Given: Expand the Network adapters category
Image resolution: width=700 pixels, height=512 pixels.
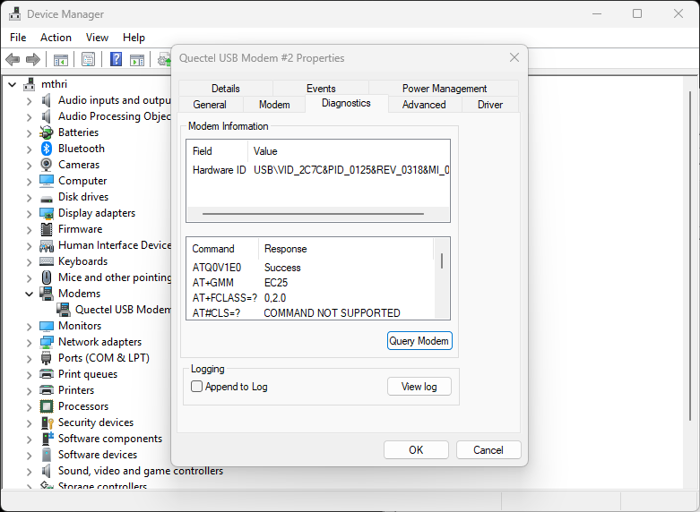Looking at the screenshot, I should (29, 343).
